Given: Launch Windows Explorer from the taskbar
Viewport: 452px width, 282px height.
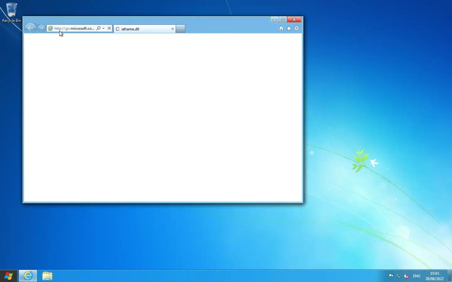Looking at the screenshot, I should point(47,276).
